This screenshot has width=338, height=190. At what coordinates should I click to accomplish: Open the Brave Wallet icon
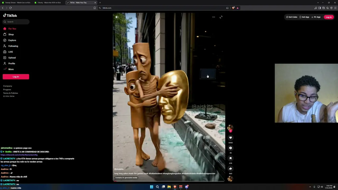click(323, 8)
